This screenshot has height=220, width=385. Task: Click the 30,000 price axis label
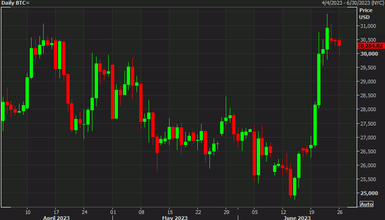pyautogui.click(x=369, y=54)
